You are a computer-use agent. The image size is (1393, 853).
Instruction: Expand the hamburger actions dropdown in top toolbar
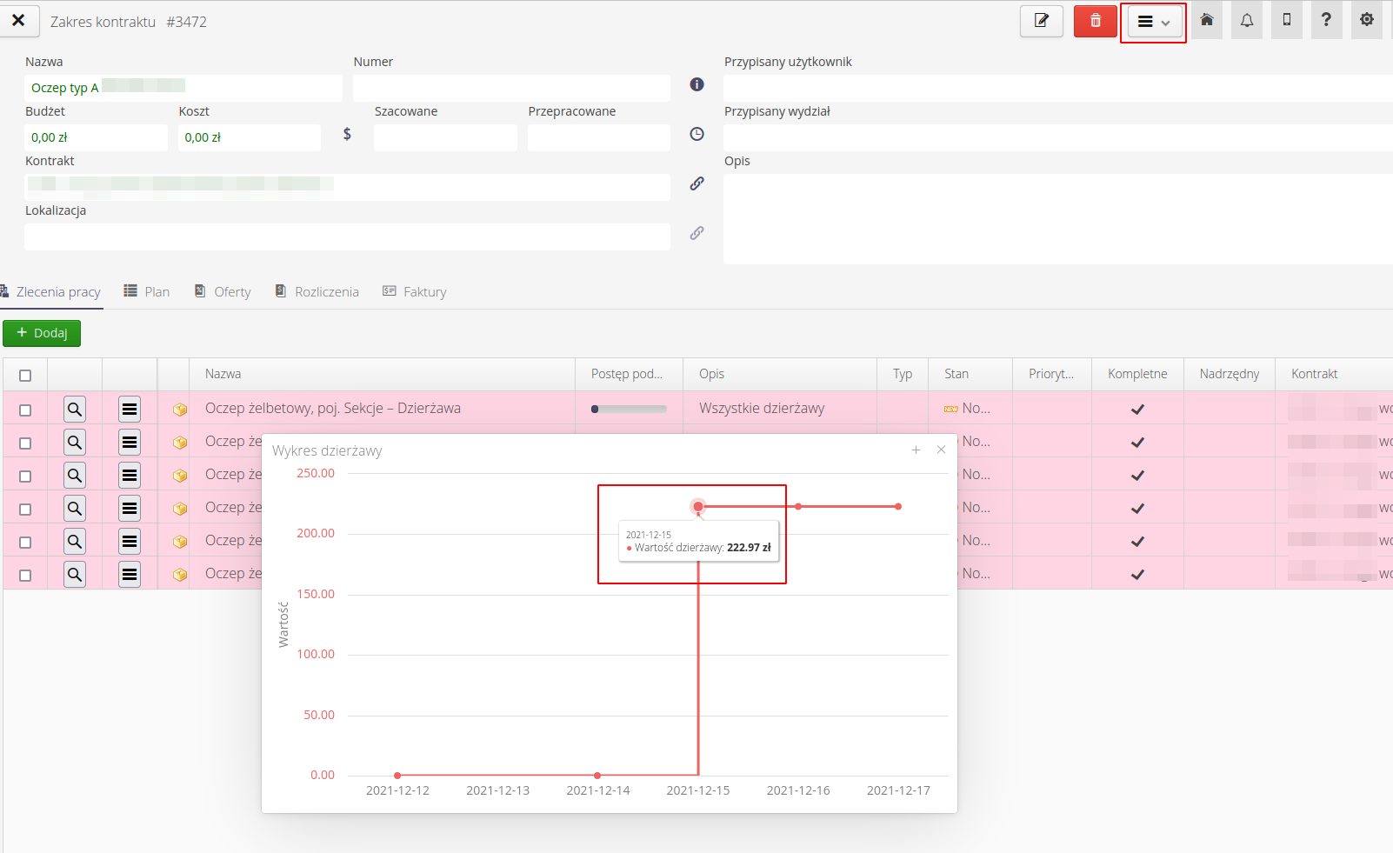coord(1153,22)
